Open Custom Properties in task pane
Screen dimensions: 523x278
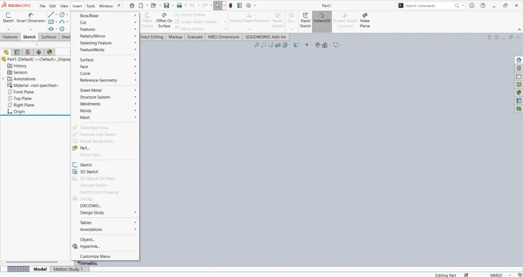(x=519, y=100)
